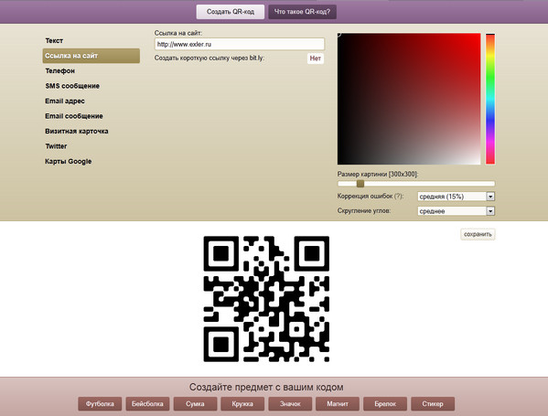
Task: Pick a hue on the rainbow color strip
Action: [x=490, y=99]
